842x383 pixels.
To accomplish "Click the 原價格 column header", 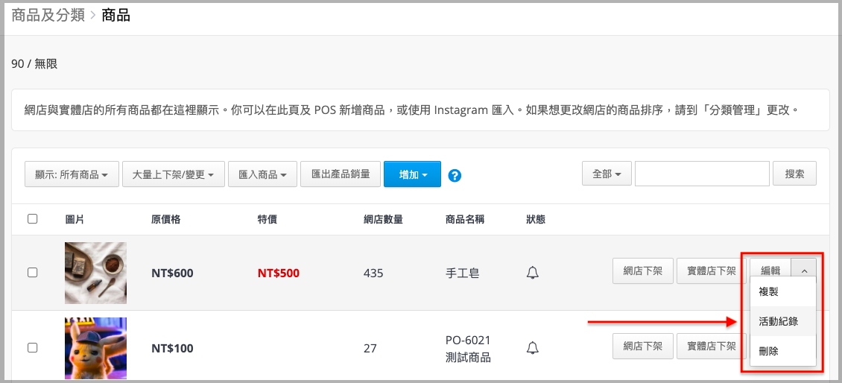I will tap(166, 219).
